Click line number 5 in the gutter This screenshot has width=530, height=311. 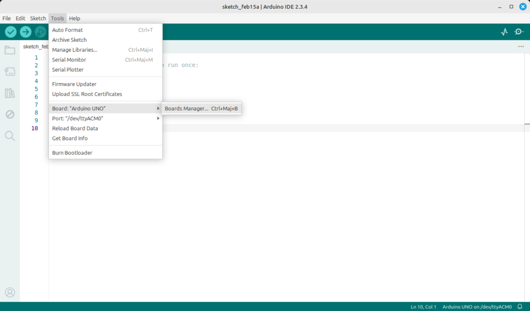(x=36, y=89)
